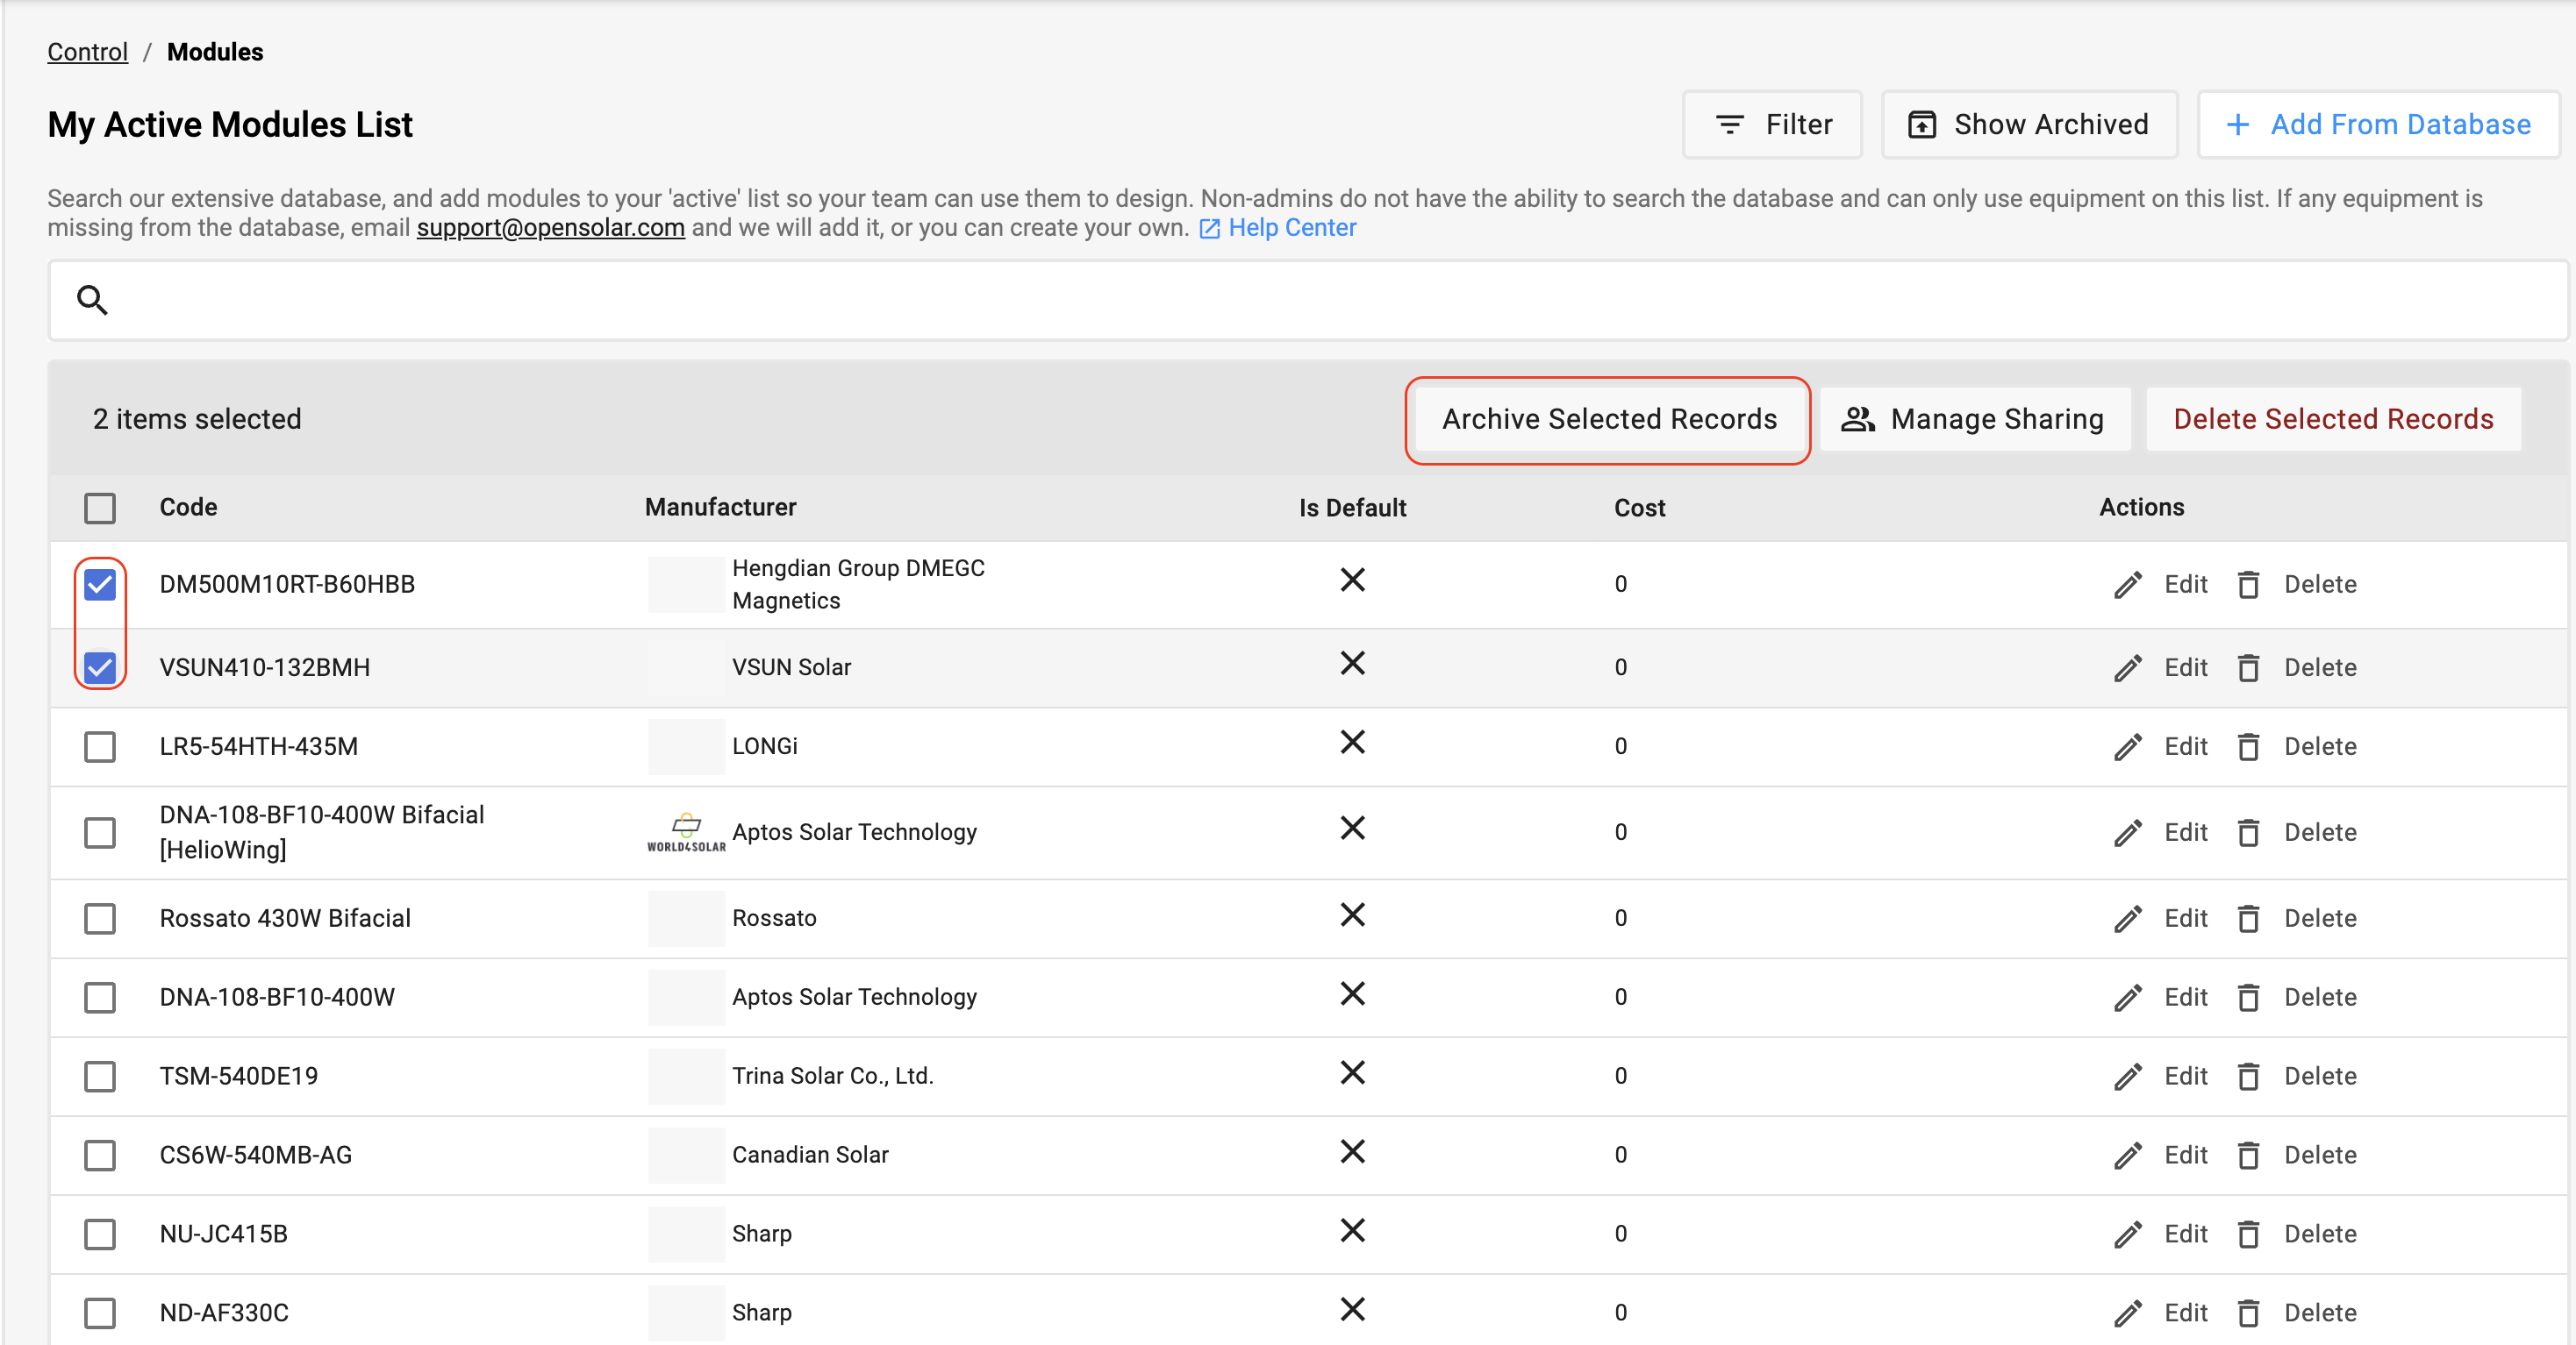Screen dimensions: 2576x1345
Task: Click the trash icon for ND-AF330C
Action: [x=2248, y=1313]
